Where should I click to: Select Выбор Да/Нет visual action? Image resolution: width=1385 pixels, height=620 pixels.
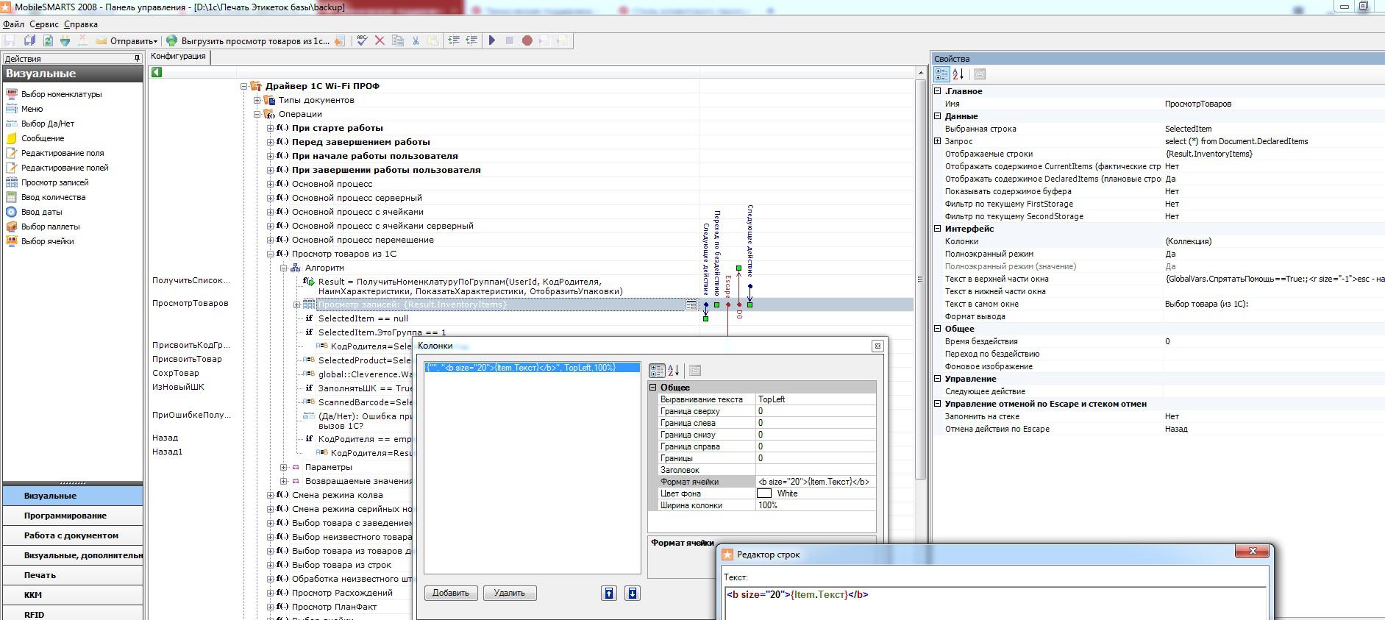coord(48,124)
